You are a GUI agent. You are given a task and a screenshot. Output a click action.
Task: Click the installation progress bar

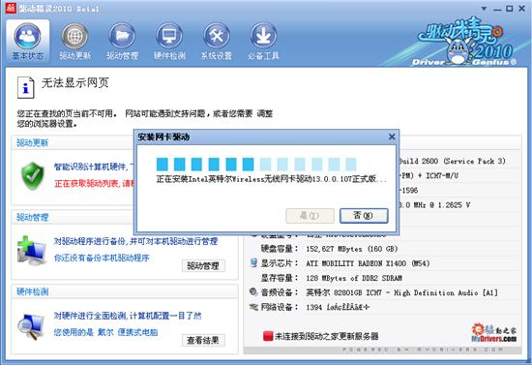pos(256,165)
